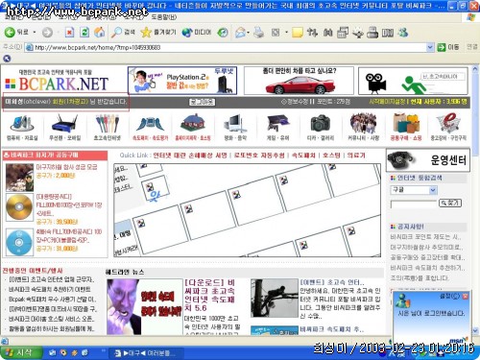Refresh the page with green arrows icon
The width and height of the screenshot is (480, 360).
point(84,33)
